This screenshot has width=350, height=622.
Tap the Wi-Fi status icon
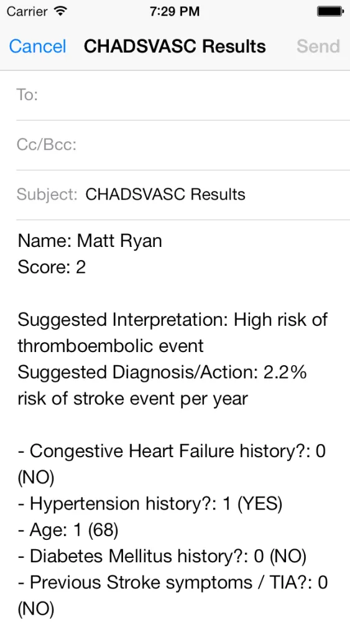pyautogui.click(x=60, y=11)
